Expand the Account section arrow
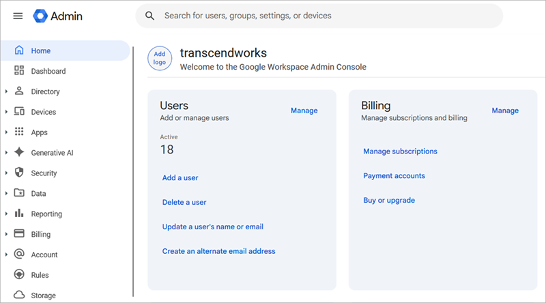This screenshot has height=303, width=546. [6, 255]
